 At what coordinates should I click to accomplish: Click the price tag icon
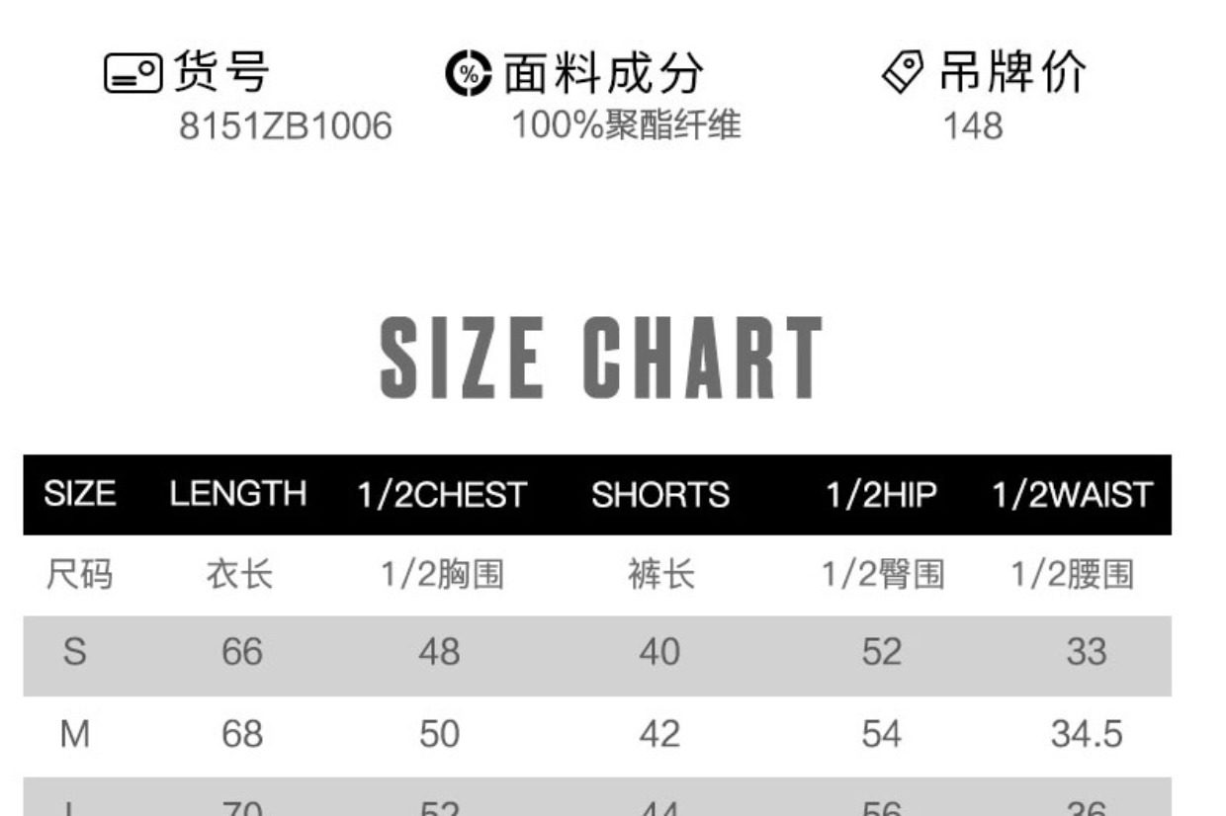point(902,73)
